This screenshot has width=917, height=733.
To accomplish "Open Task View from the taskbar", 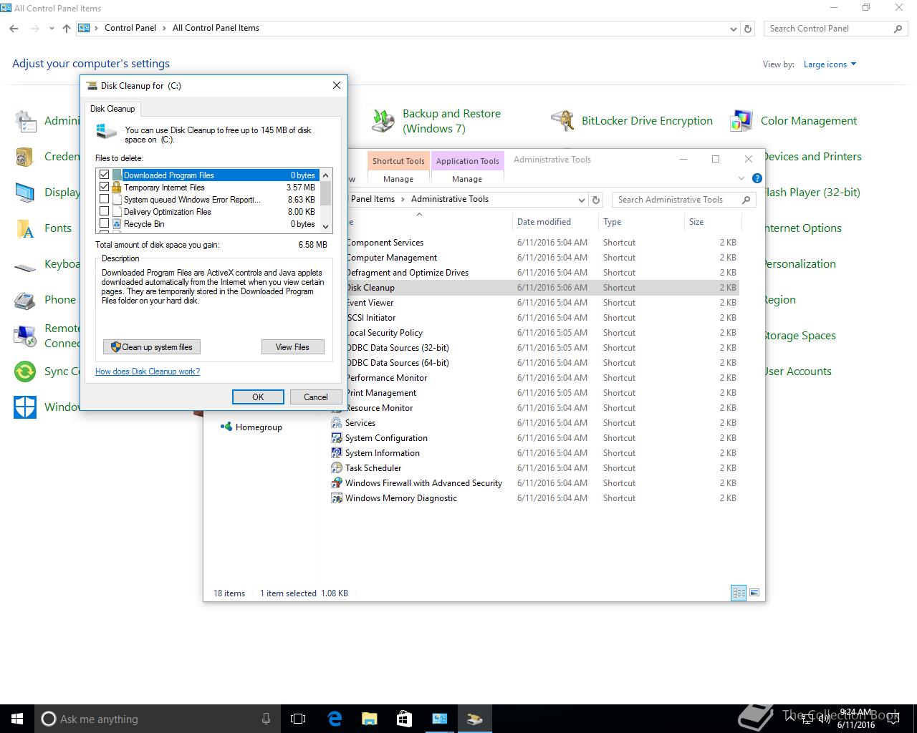I will tap(298, 719).
